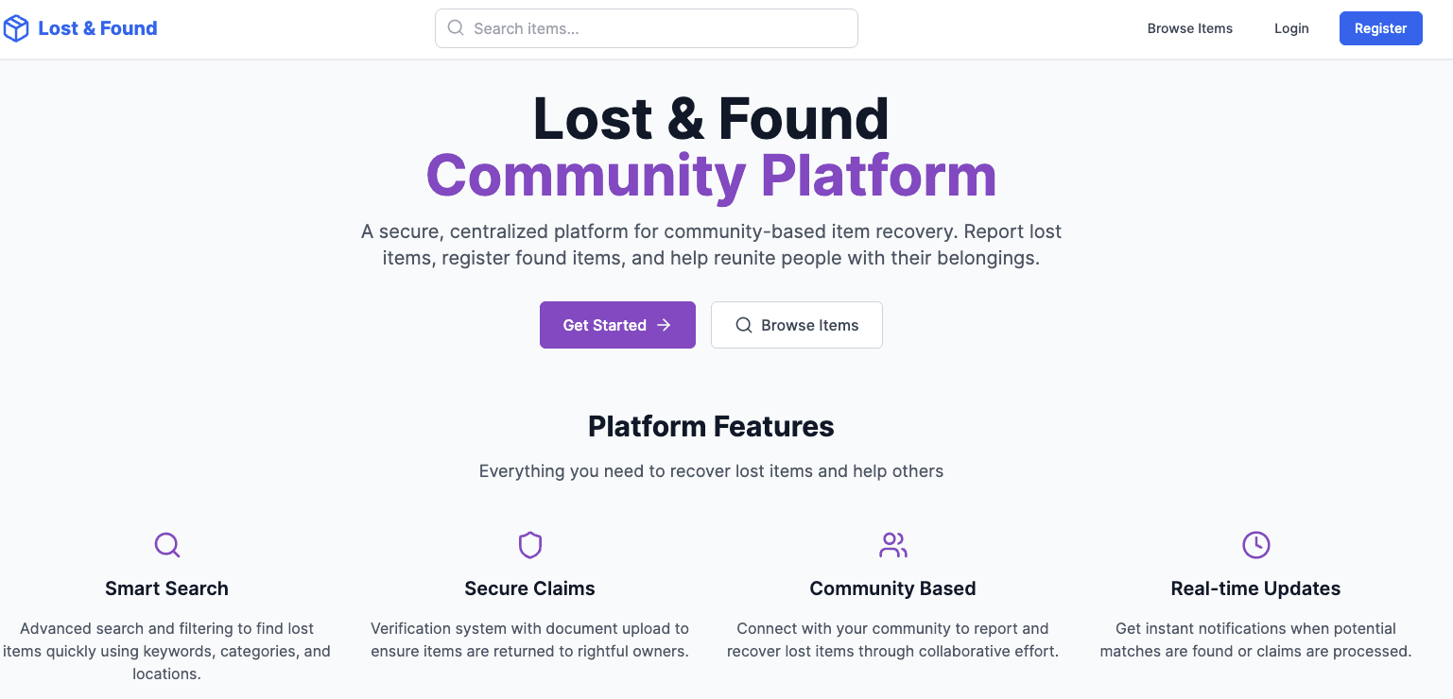The width and height of the screenshot is (1453, 699).
Task: Click the Platform Features section heading
Action: coord(711,427)
